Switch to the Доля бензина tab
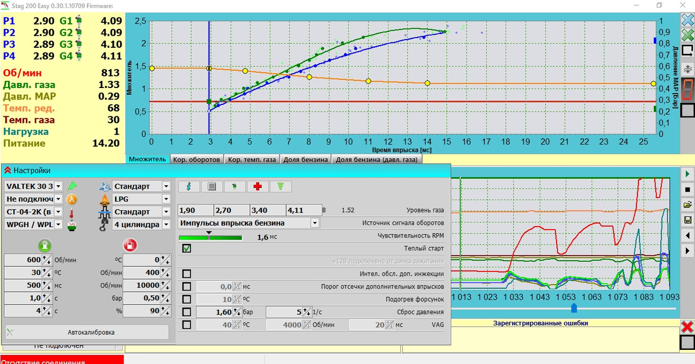The image size is (695, 364). [305, 160]
